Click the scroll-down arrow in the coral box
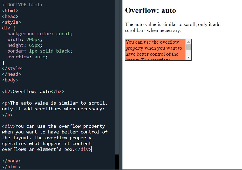This screenshot has height=170, width=242. pos(188,57)
